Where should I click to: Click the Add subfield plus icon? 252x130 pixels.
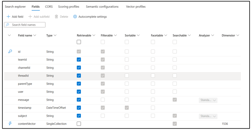point(30,17)
